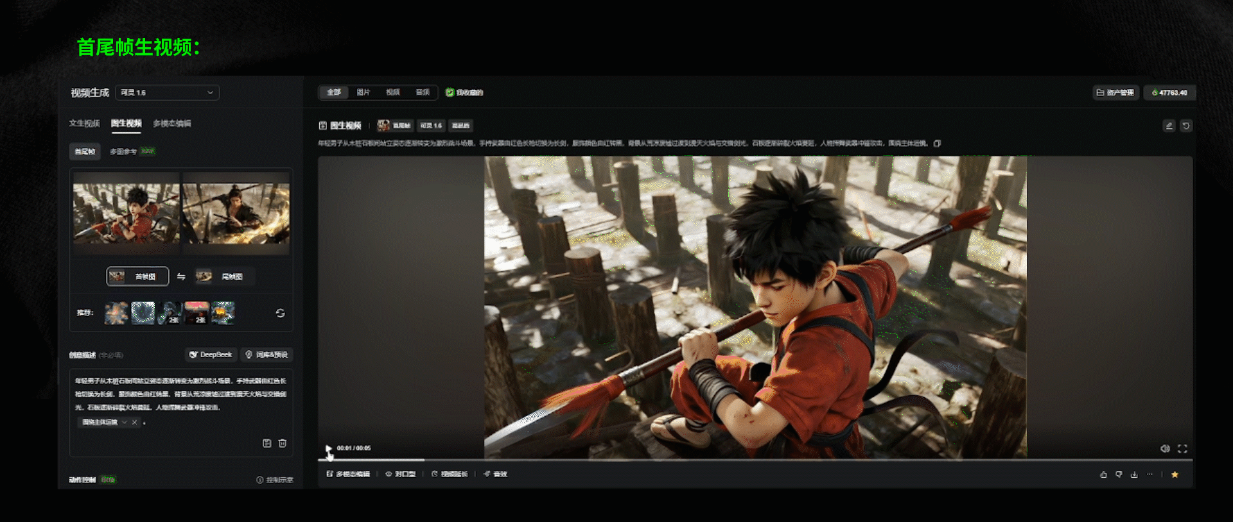Download the generated video
This screenshot has width=1233, height=522.
pos(1134,475)
